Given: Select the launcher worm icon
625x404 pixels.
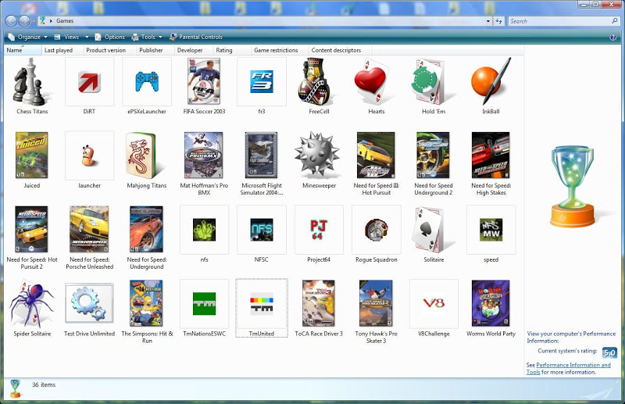Looking at the screenshot, I should [89, 156].
